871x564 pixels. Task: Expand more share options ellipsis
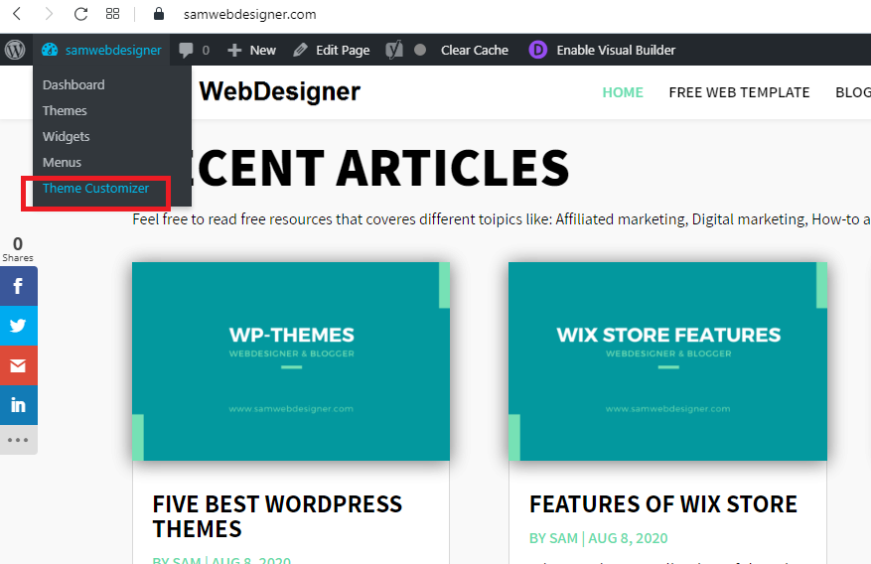[18, 440]
